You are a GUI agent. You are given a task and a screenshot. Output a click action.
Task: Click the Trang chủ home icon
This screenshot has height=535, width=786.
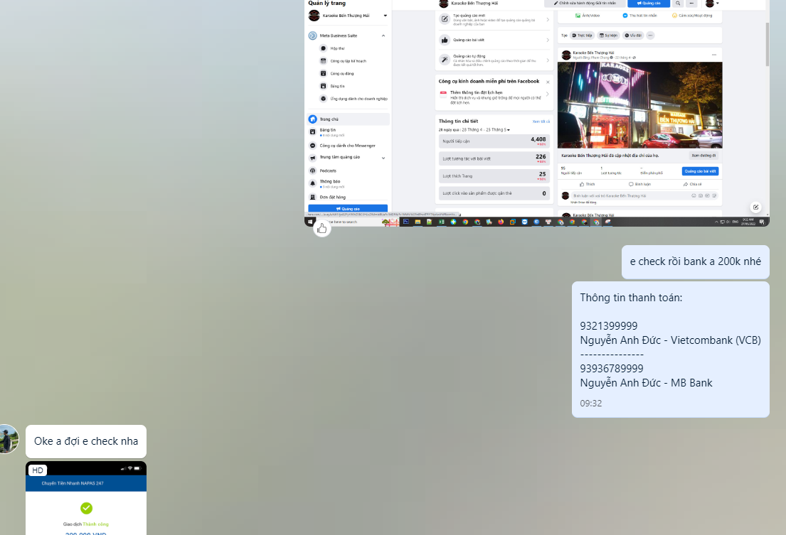pos(313,119)
